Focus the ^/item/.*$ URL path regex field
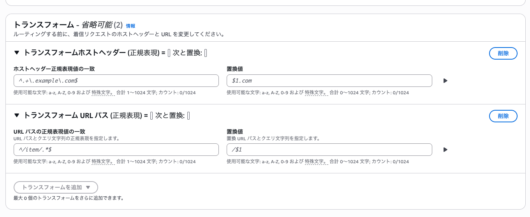Screen dimensions: 530x217 pos(116,150)
